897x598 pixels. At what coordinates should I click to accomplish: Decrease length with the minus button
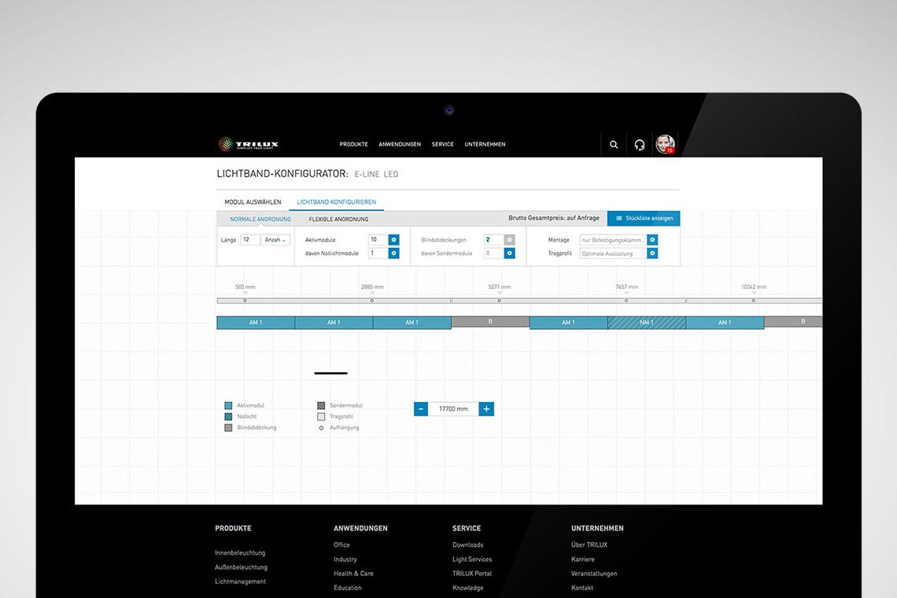421,408
